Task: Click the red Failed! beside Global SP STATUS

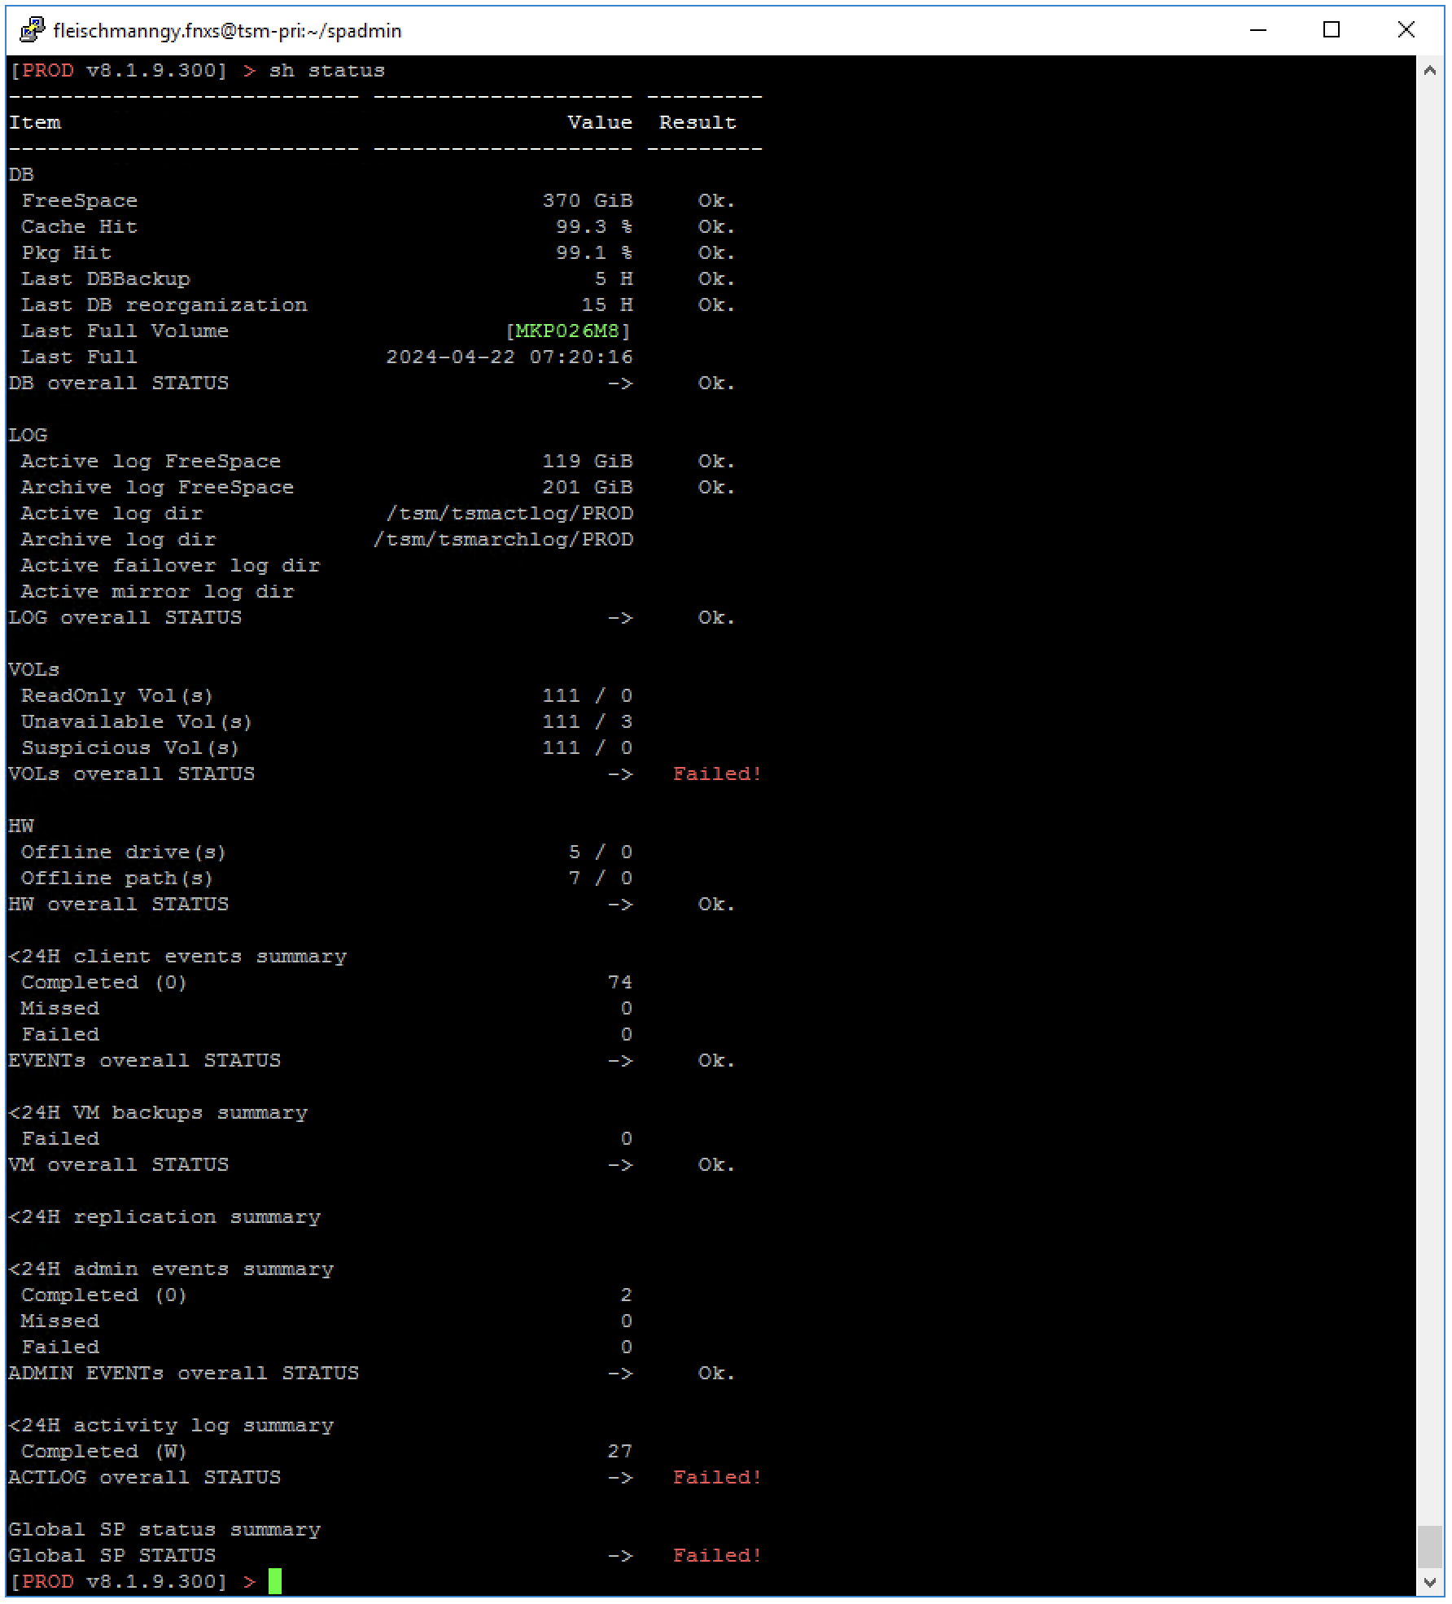Action: click(715, 1555)
